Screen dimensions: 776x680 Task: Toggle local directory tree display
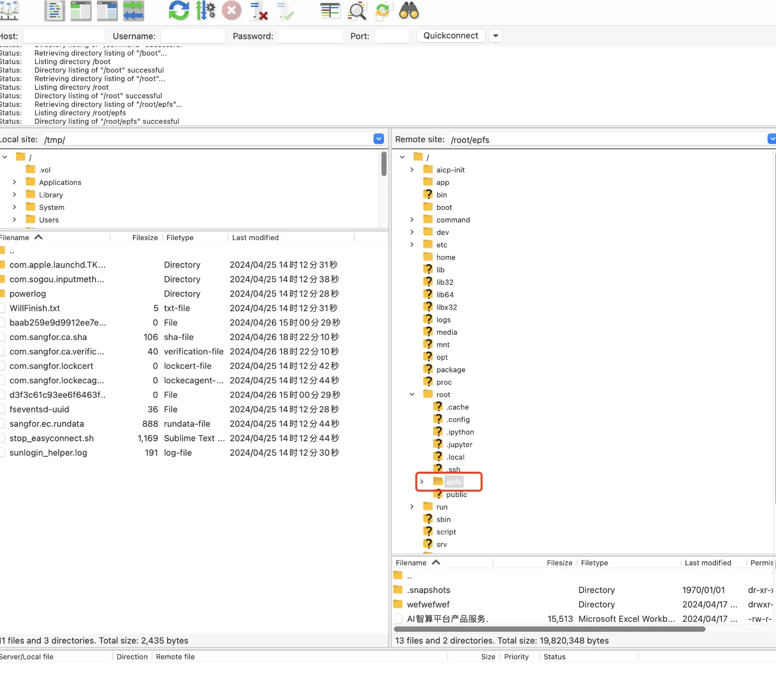click(81, 10)
